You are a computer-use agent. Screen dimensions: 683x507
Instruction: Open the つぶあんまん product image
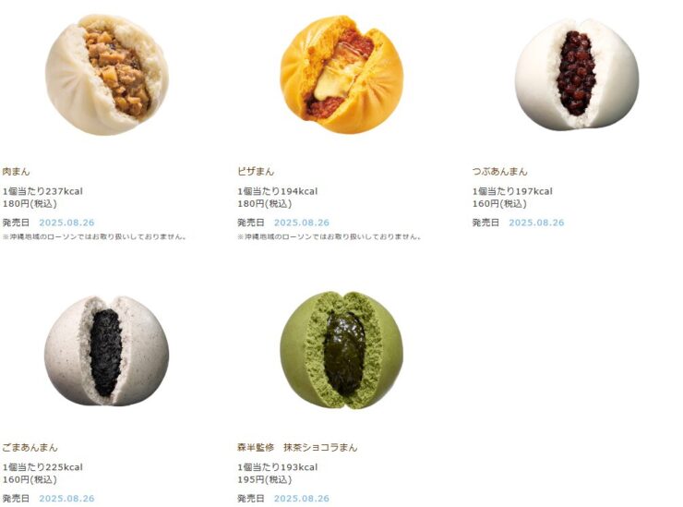[577, 74]
